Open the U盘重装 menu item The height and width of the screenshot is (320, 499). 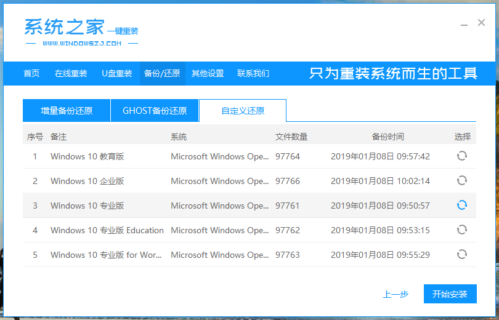[117, 73]
